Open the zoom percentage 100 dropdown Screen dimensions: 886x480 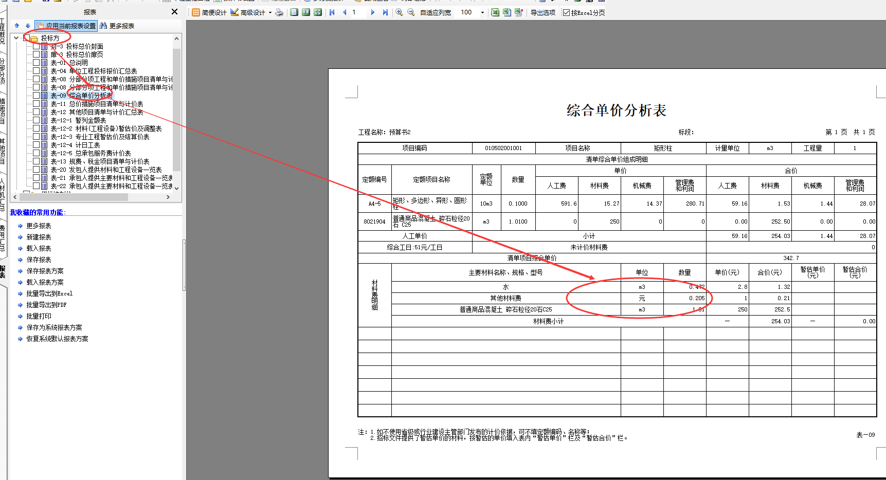(x=482, y=12)
